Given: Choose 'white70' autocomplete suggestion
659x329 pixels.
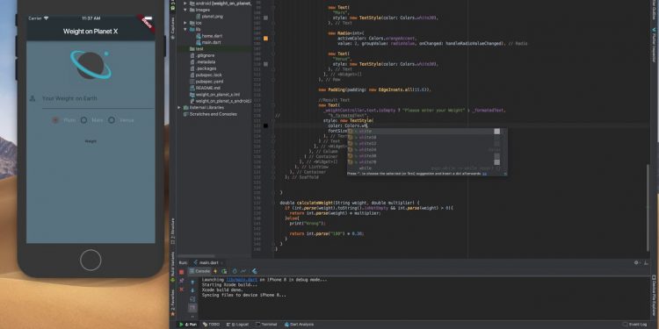Looking at the screenshot, I should point(426,162).
